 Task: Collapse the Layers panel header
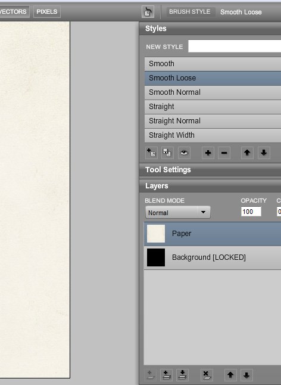click(x=210, y=186)
